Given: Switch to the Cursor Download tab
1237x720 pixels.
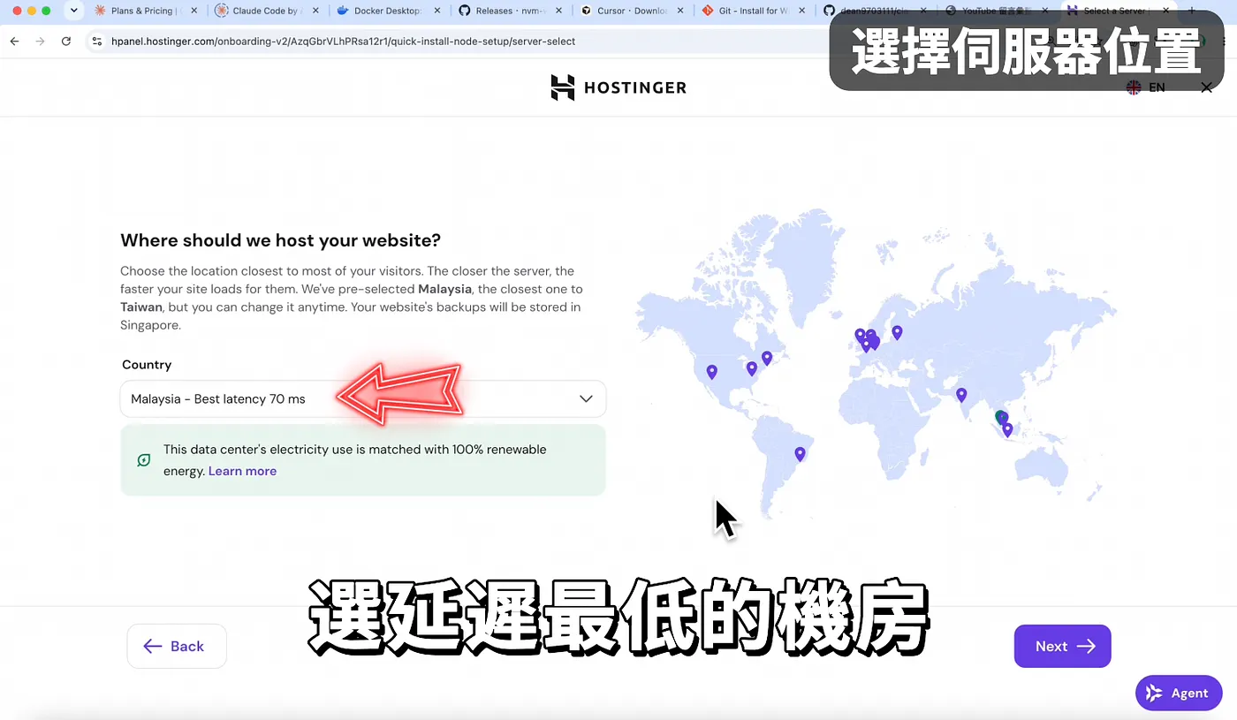Looking at the screenshot, I should [631, 11].
